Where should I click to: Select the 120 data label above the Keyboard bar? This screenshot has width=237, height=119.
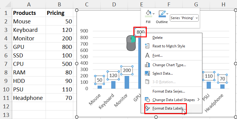click(x=113, y=75)
